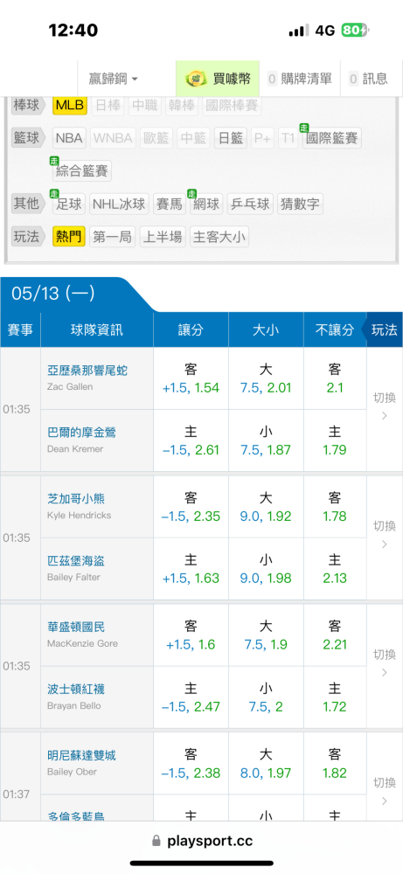This screenshot has height=874, width=403.
Task: Choose the 上半場 play type
Action: point(163,237)
